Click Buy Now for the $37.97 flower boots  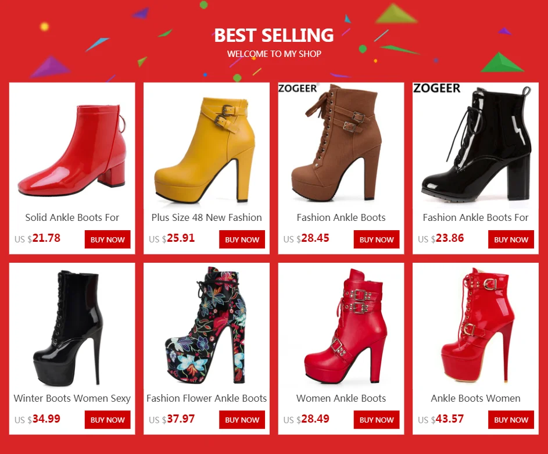242,420
